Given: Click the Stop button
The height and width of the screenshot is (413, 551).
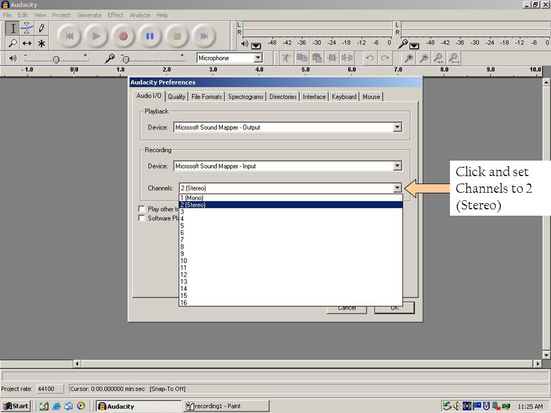Looking at the screenshot, I should [177, 36].
